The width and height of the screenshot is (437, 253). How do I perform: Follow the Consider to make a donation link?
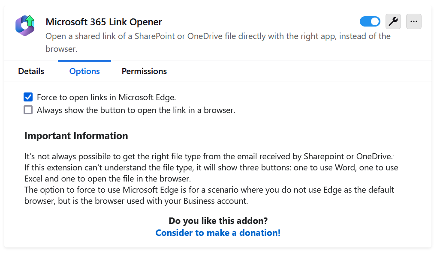pyautogui.click(x=218, y=233)
